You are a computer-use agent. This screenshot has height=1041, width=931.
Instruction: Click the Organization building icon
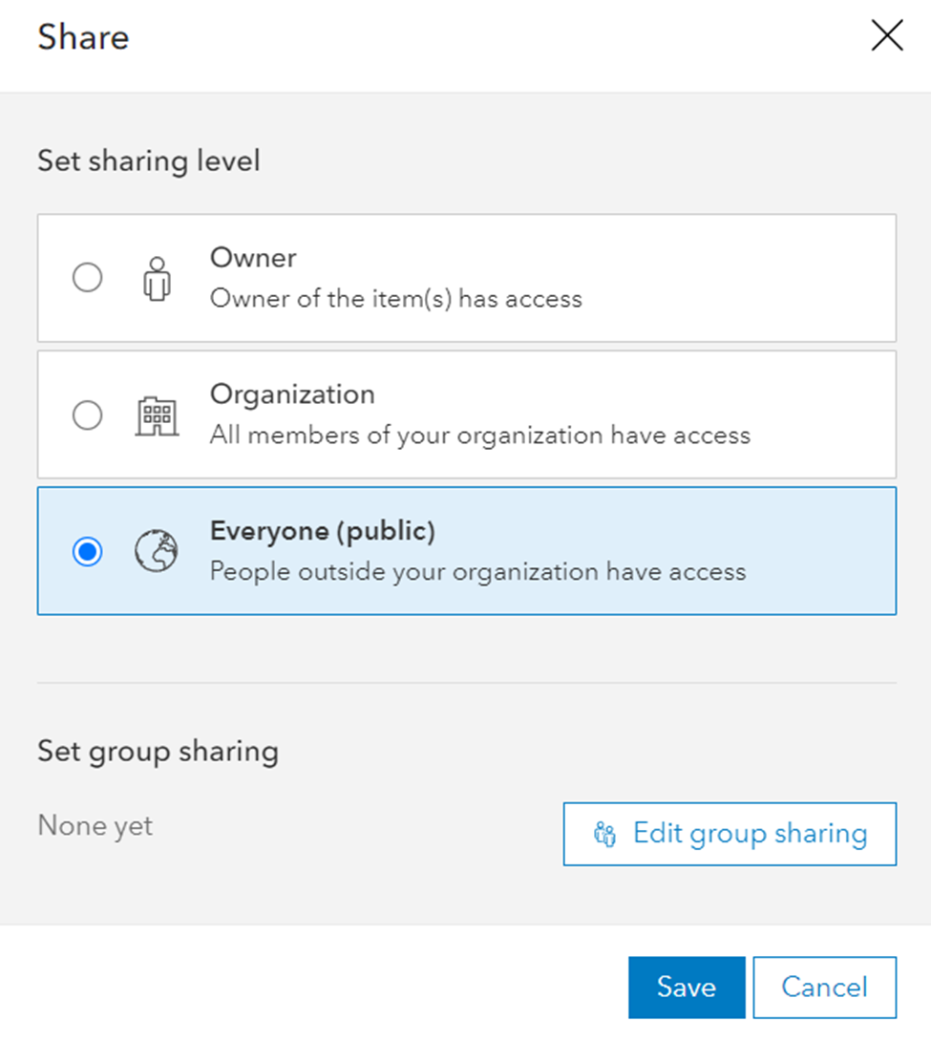click(156, 415)
